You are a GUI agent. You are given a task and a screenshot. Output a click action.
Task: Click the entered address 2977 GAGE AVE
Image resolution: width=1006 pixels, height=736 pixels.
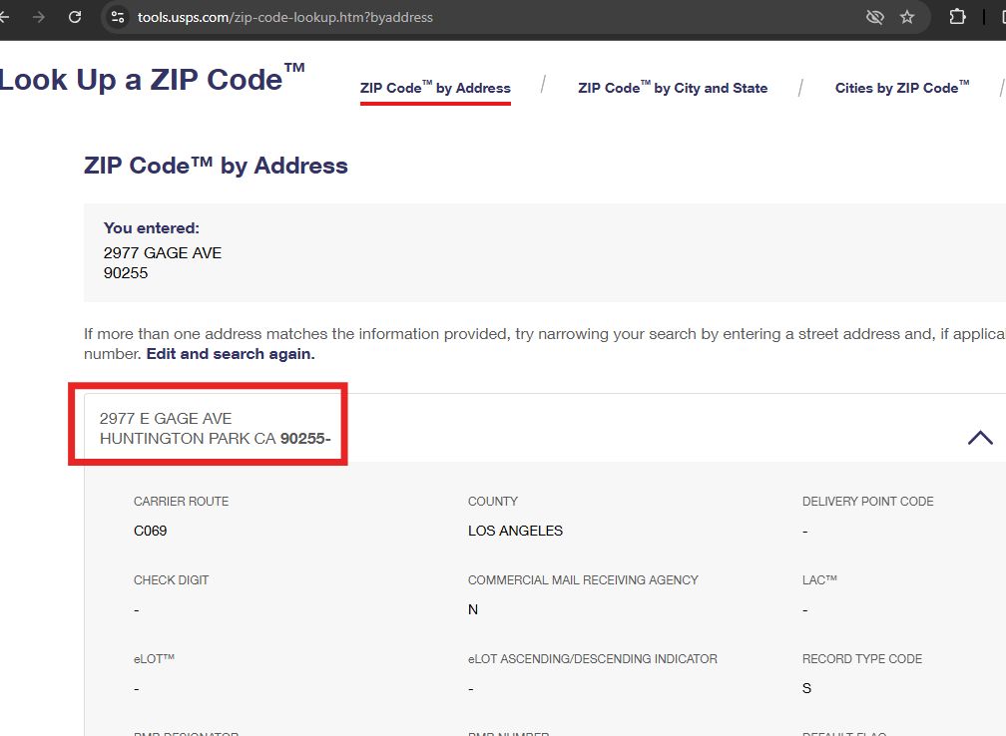pyautogui.click(x=163, y=253)
